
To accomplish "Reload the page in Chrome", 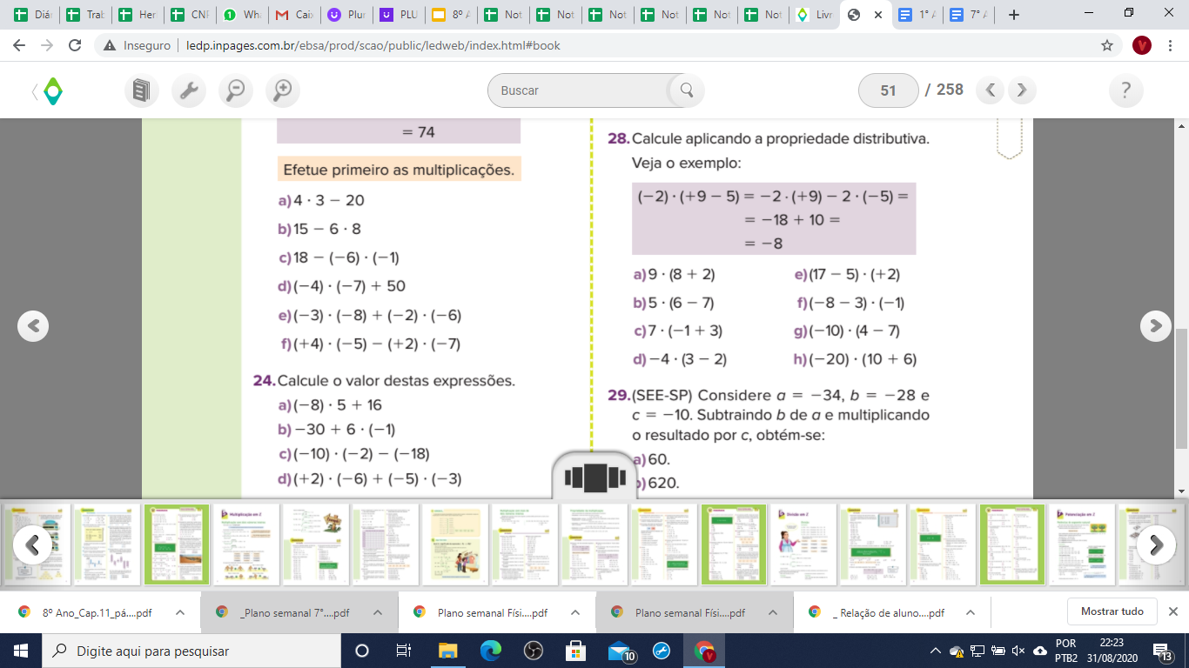I will pyautogui.click(x=76, y=45).
